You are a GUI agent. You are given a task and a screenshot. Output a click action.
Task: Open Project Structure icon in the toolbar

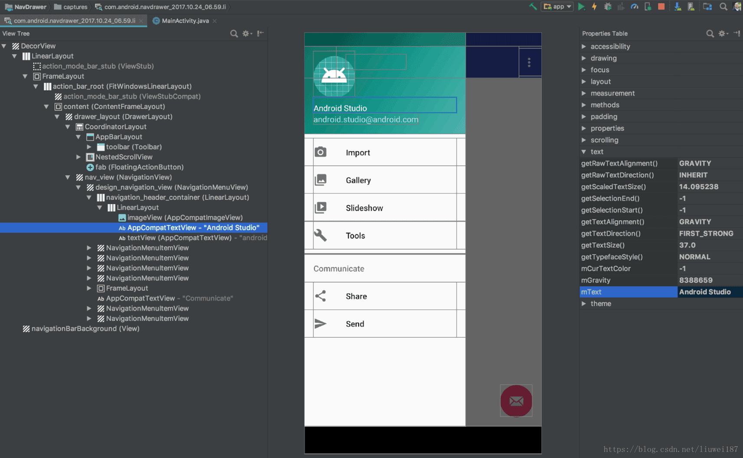click(707, 7)
